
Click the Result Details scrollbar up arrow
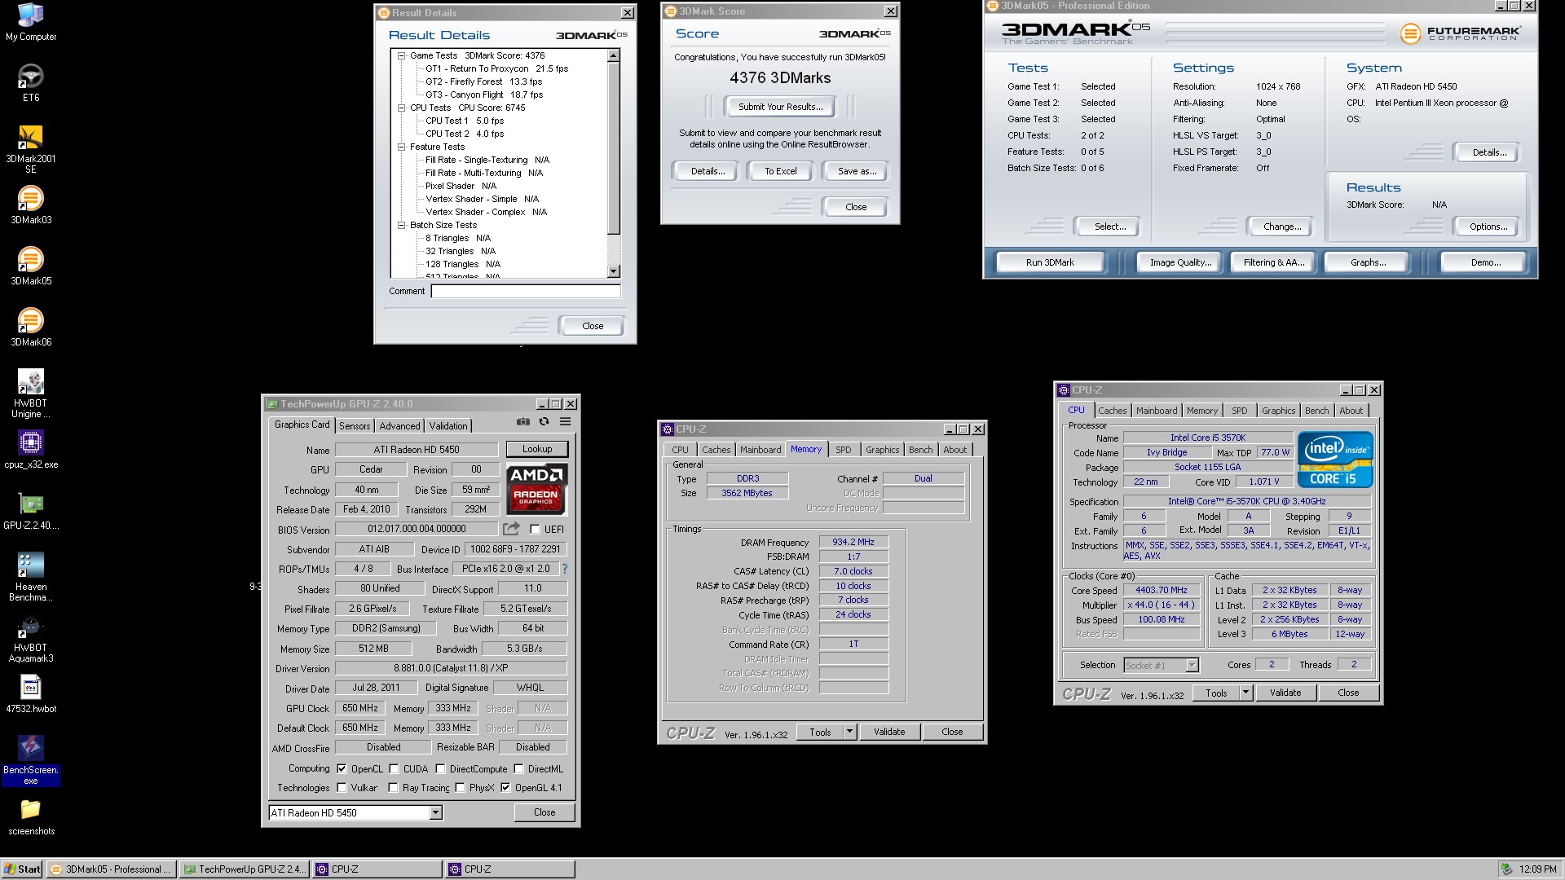click(x=614, y=55)
